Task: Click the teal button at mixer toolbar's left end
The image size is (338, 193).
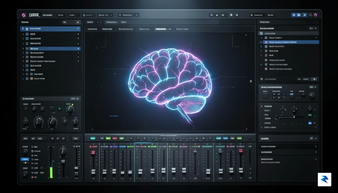Action: click(x=93, y=138)
